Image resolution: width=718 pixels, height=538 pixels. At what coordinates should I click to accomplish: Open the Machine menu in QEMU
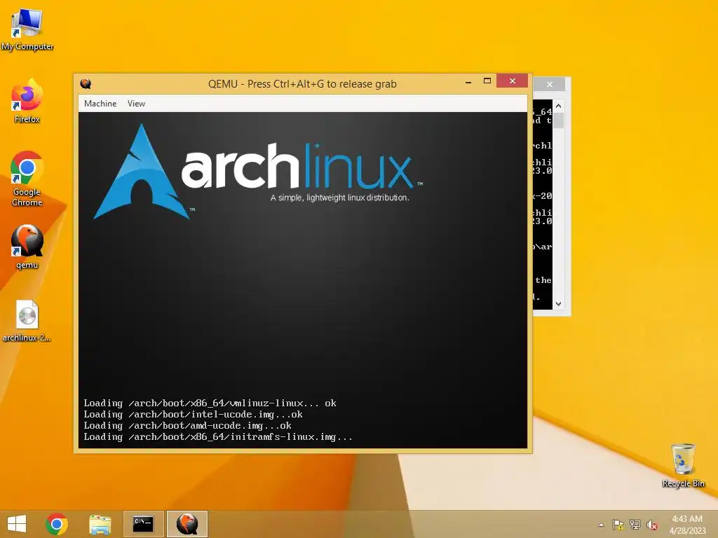100,104
